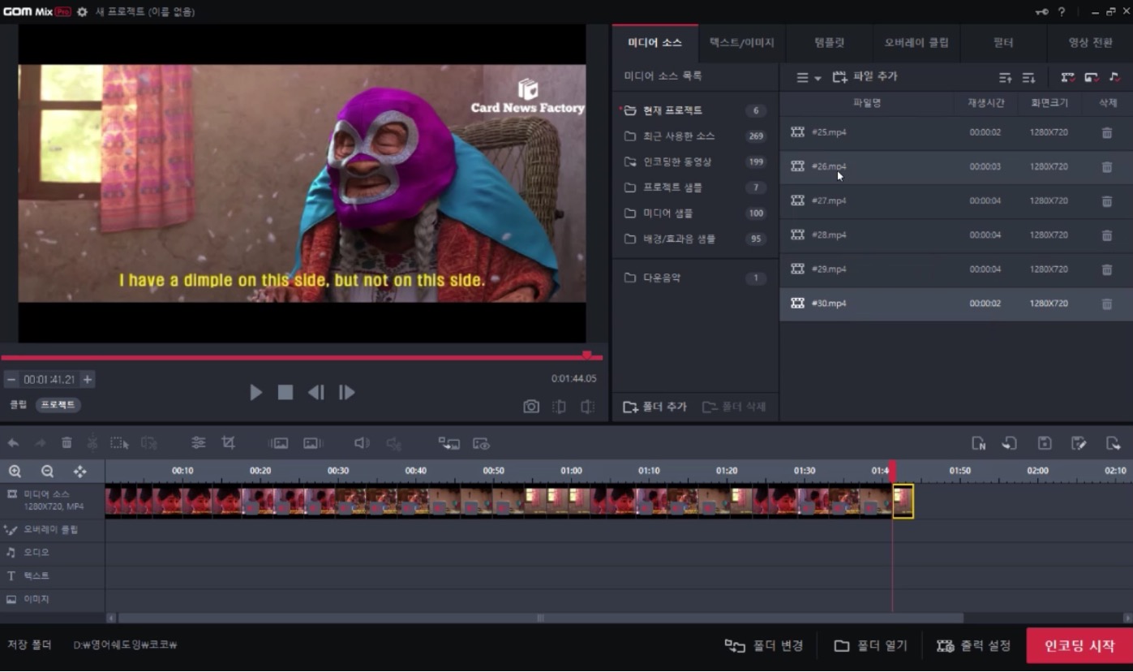
Task: Open the 필터 tab
Action: click(1003, 43)
